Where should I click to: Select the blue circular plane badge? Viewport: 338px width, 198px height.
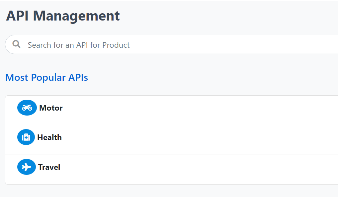27,167
